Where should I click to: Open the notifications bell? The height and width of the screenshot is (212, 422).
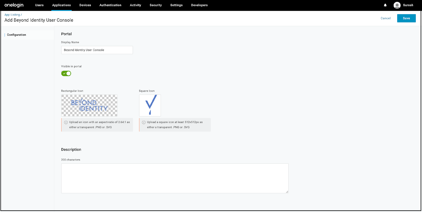385,5
